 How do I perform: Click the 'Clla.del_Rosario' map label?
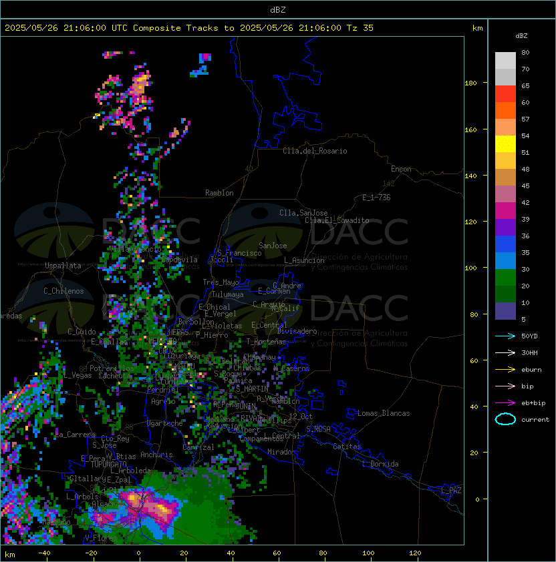(x=315, y=151)
